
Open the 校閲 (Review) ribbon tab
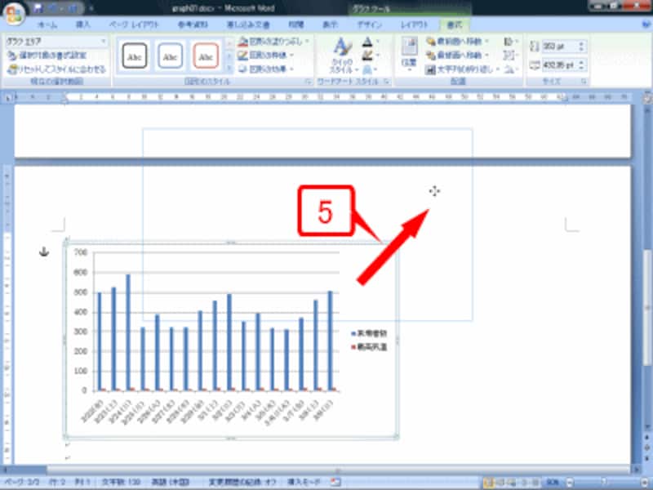click(x=296, y=25)
